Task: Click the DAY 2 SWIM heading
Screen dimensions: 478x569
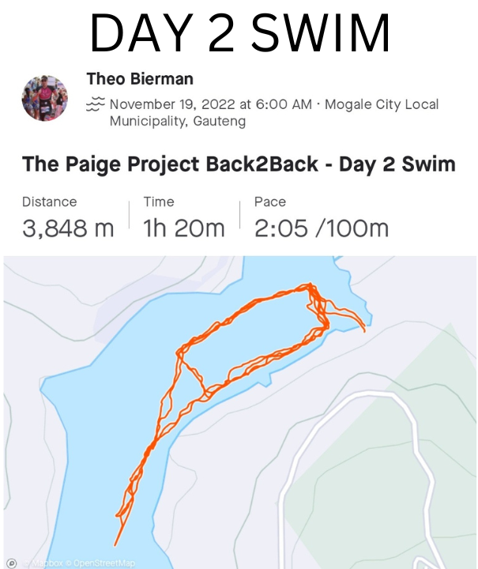Action: click(239, 32)
